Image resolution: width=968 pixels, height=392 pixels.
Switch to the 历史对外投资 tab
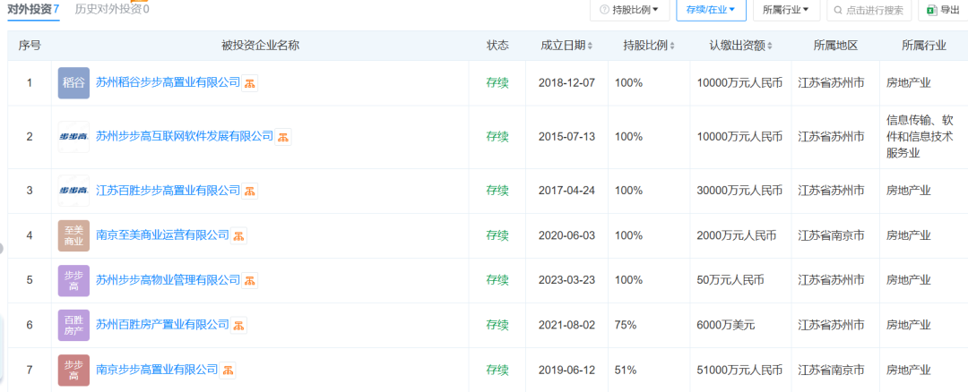112,9
